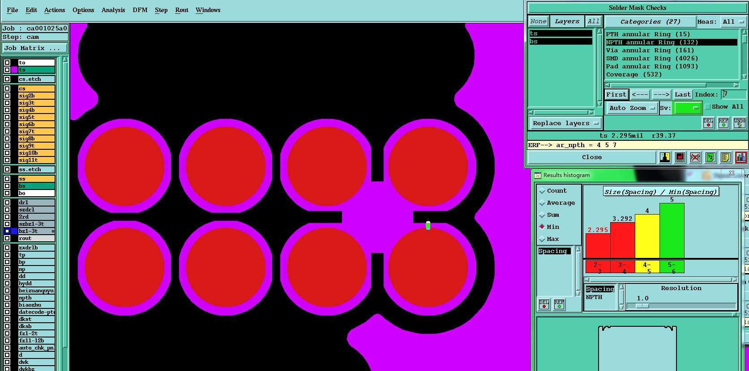
Task: Click REF icon in Results histogram window
Action: point(559,304)
